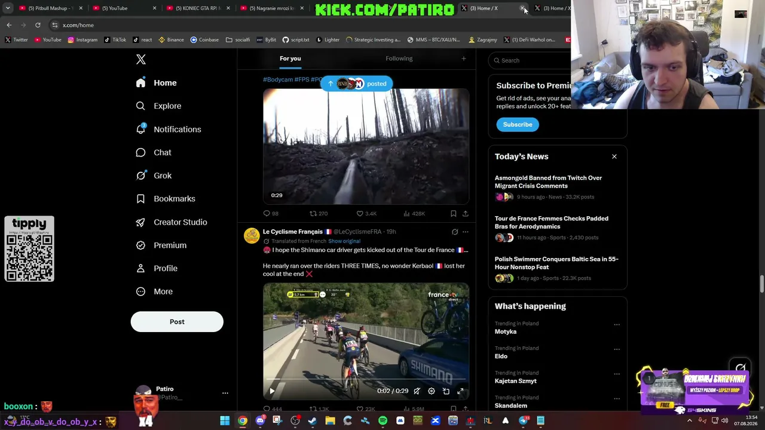Open Patiro account options menu
This screenshot has height=430, width=765.
pyautogui.click(x=225, y=393)
